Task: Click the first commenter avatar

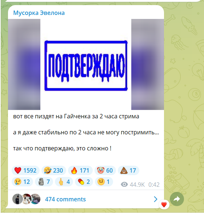Action: 17,199
